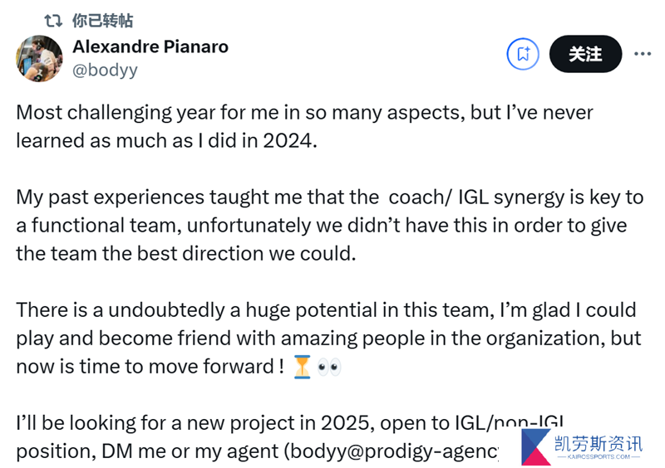Click the "huge potential in this team" paragraph
This screenshot has width=665, height=468.
(328, 339)
